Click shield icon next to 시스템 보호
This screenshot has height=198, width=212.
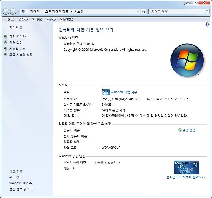click(6, 49)
